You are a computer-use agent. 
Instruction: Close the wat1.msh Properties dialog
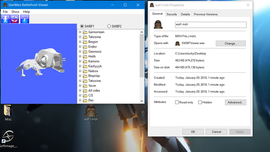pyautogui.click(x=248, y=5)
